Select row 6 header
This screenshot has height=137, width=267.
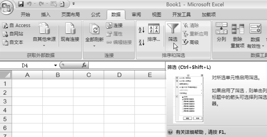6,128
